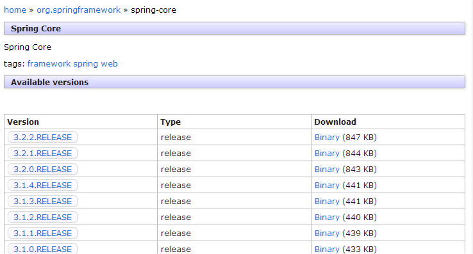Open the framework tag
Viewport: 473px width, 254px height.
49,63
